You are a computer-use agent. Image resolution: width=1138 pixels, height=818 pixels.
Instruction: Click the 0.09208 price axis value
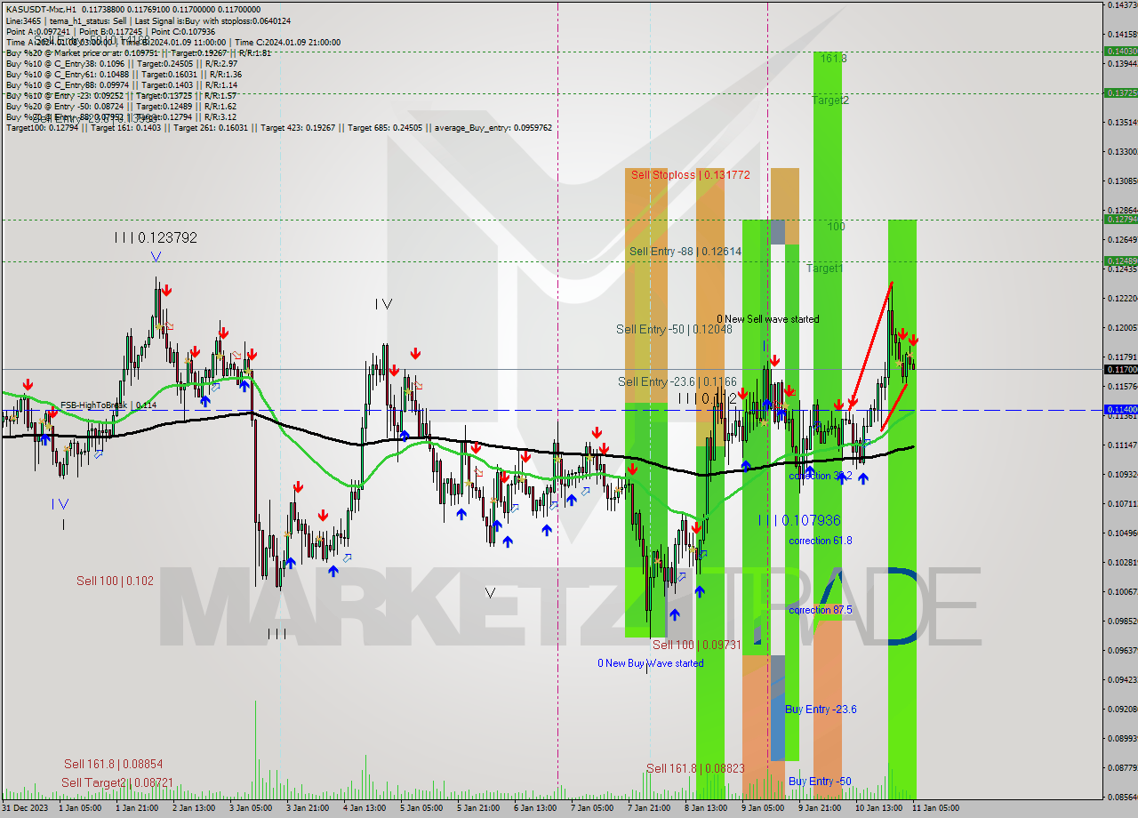tap(1121, 709)
